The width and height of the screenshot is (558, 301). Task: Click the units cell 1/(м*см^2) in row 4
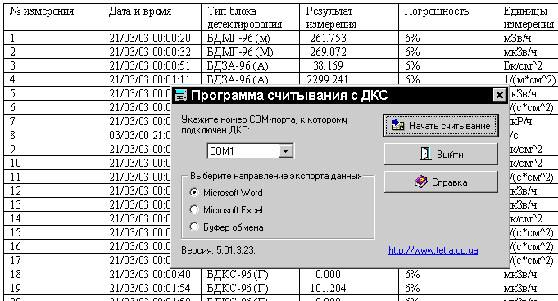click(x=530, y=79)
